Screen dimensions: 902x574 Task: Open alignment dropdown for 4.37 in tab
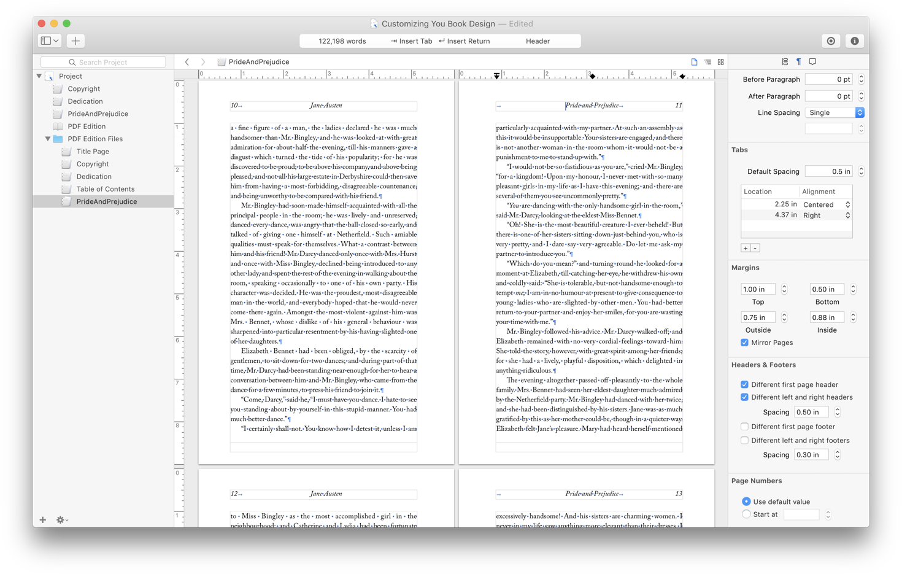click(827, 215)
